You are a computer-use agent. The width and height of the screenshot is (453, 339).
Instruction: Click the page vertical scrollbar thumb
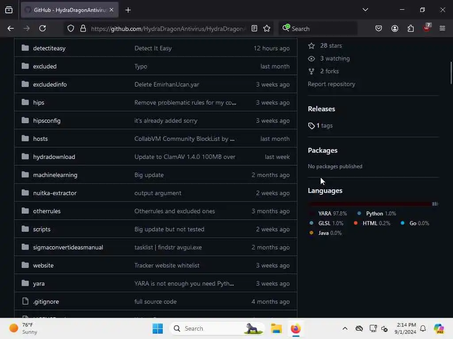click(451, 73)
